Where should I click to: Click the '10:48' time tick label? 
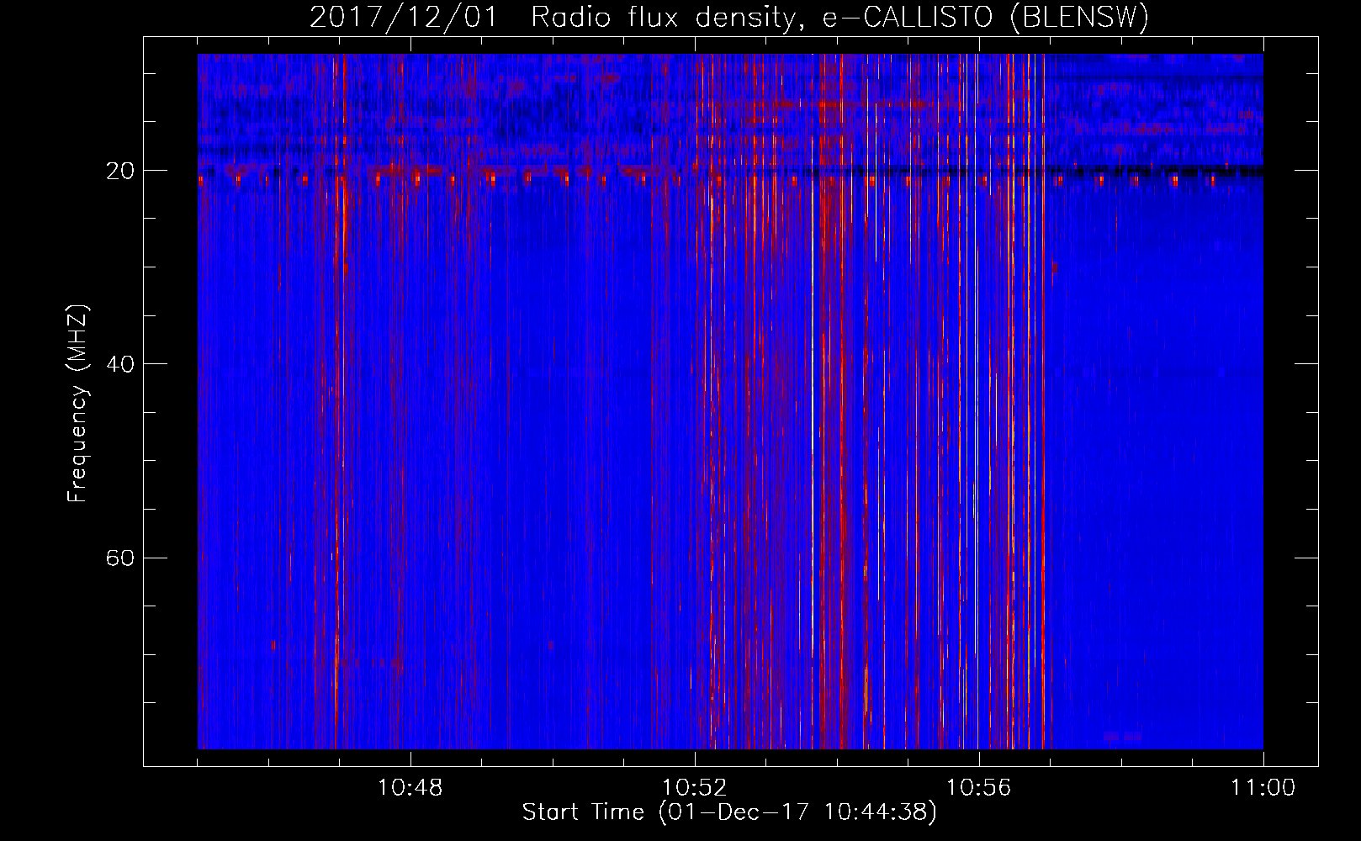pos(410,788)
